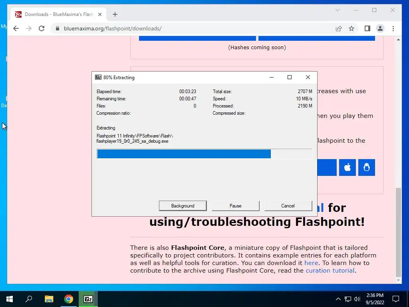Open the clock and date flyout
The height and width of the screenshot is (307, 409).
coord(375,299)
